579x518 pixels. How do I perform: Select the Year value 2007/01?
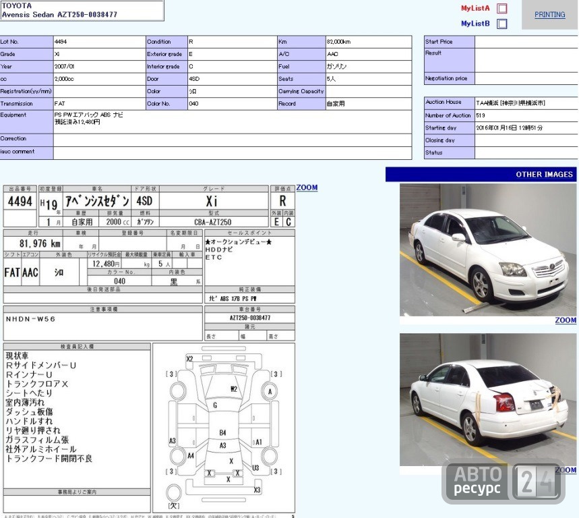[x=64, y=67]
